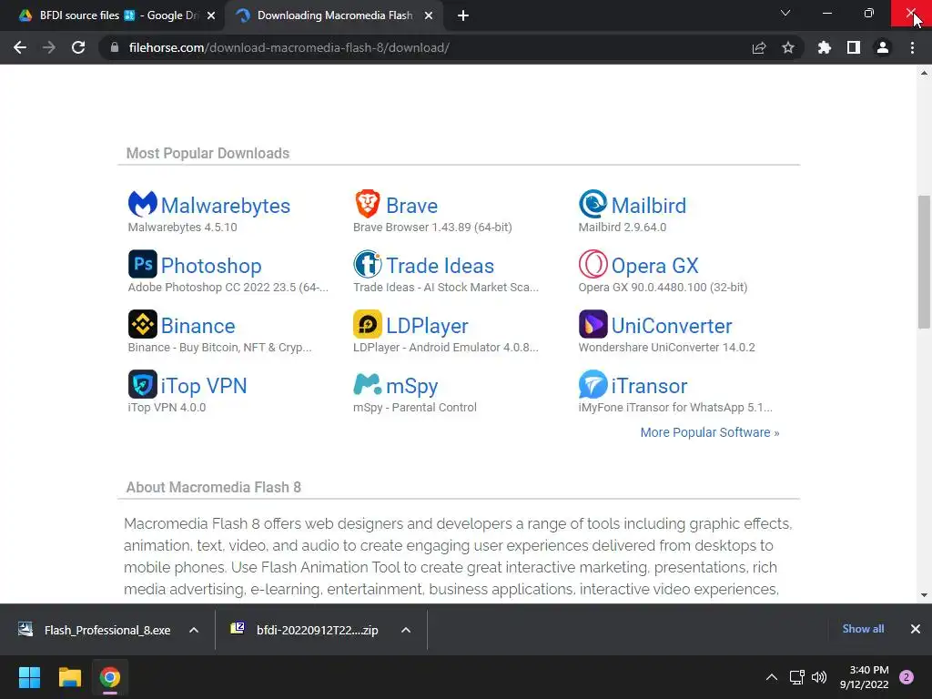Open the Mailbird logo icon
This screenshot has height=699, width=932.
click(x=593, y=204)
